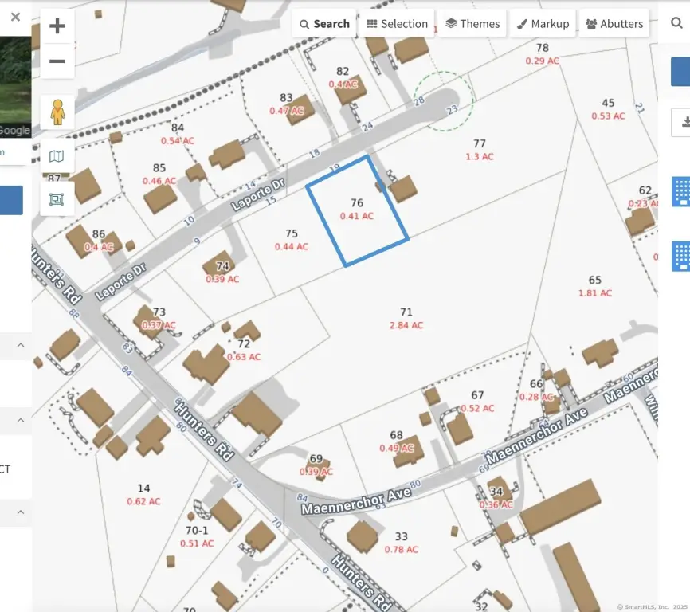Click the extent selection tool icon
This screenshot has height=612, width=690.
(x=57, y=199)
